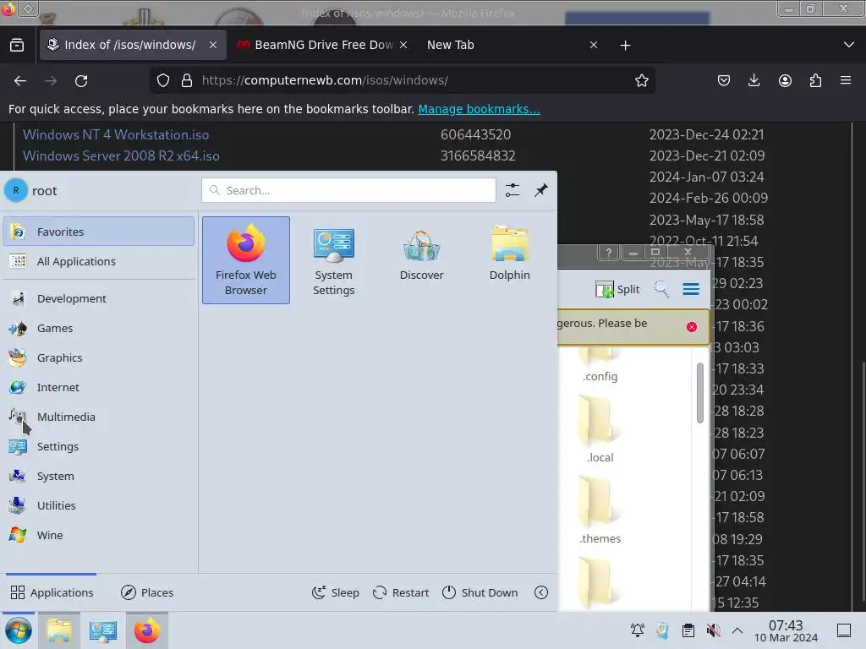Viewport: 866px width, 649px height.
Task: Click the Restart button
Action: pos(401,592)
